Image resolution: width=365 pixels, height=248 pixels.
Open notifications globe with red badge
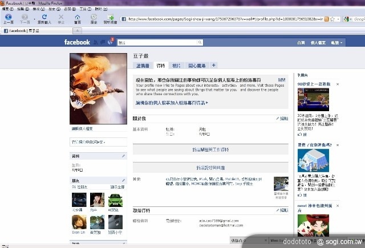110,42
